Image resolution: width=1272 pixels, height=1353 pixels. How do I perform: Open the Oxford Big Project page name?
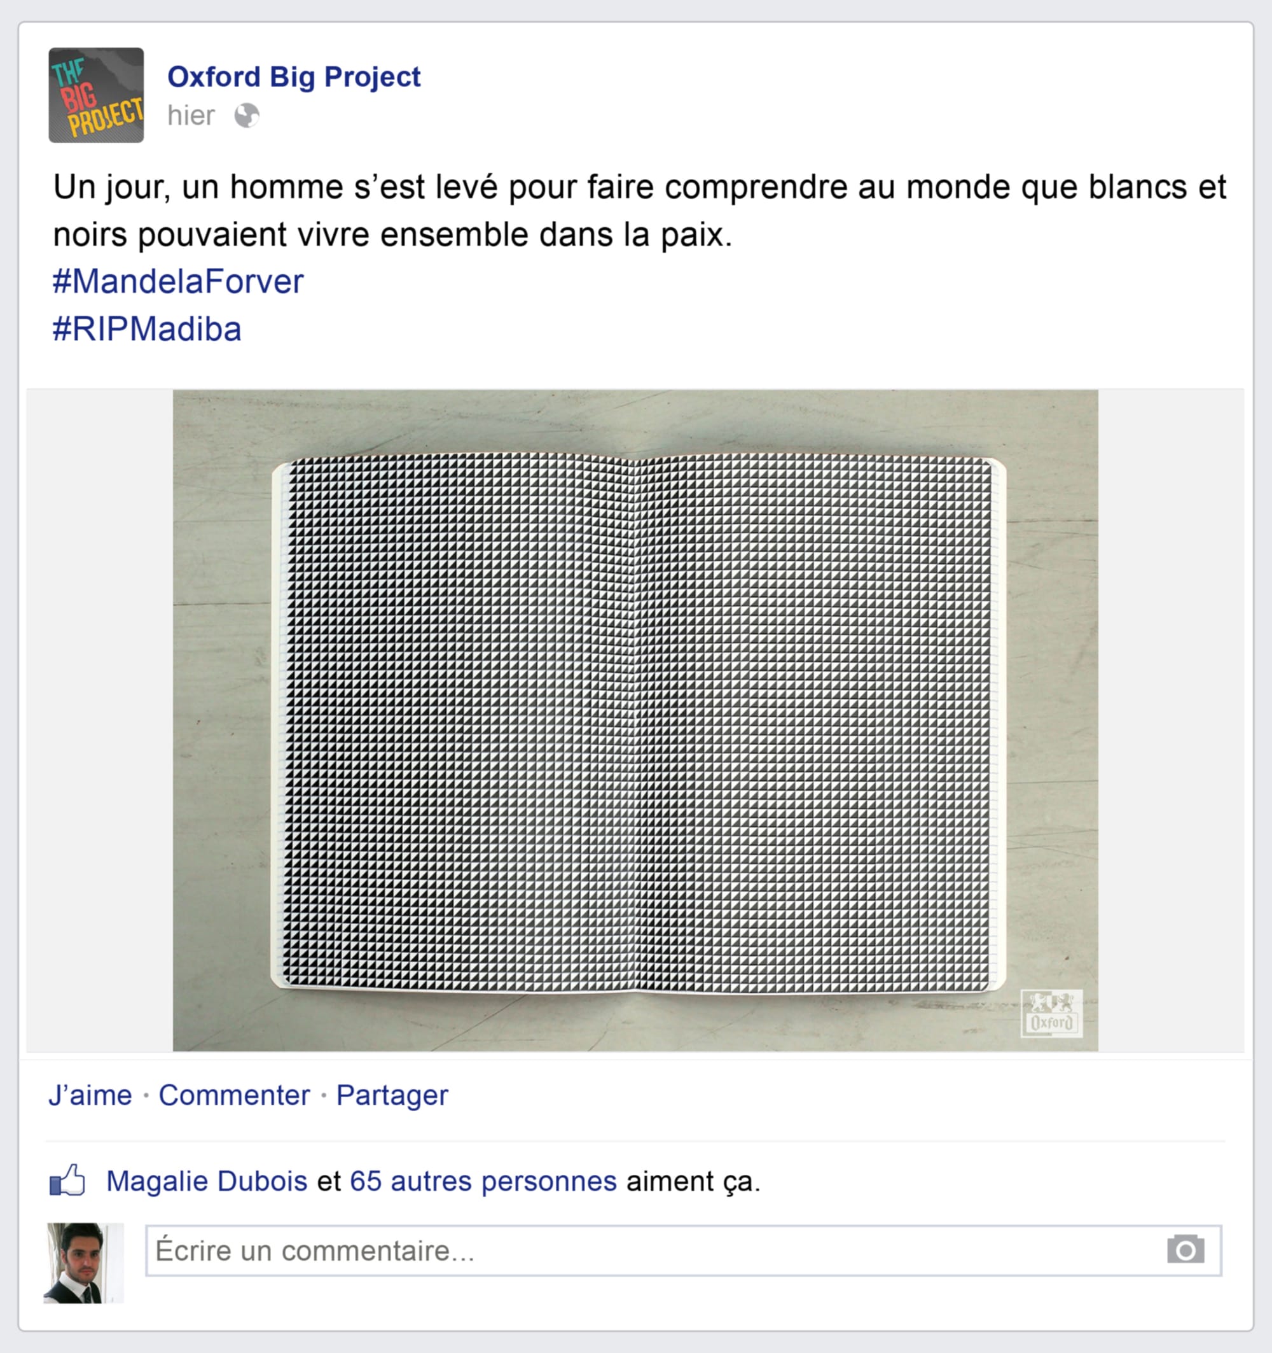(294, 77)
